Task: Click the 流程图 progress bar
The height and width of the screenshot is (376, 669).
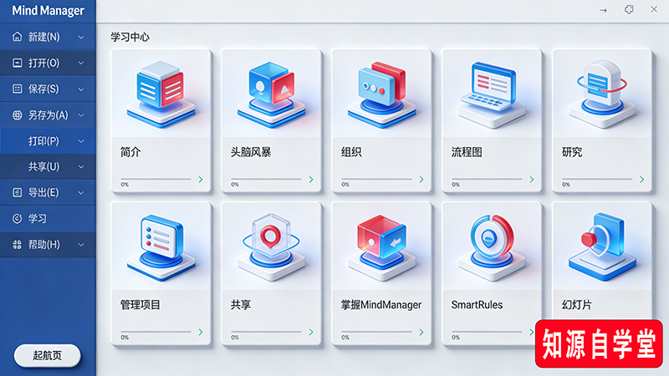Action: pos(487,179)
